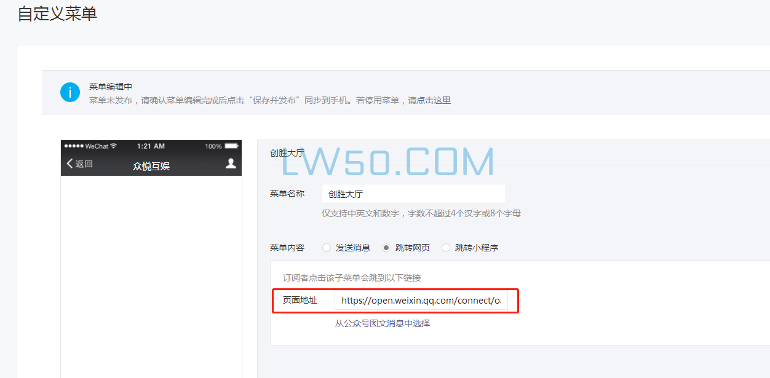This screenshot has height=378, width=770.
Task: Click the blue info icon beside 菜单编辑中
Action: tap(69, 92)
